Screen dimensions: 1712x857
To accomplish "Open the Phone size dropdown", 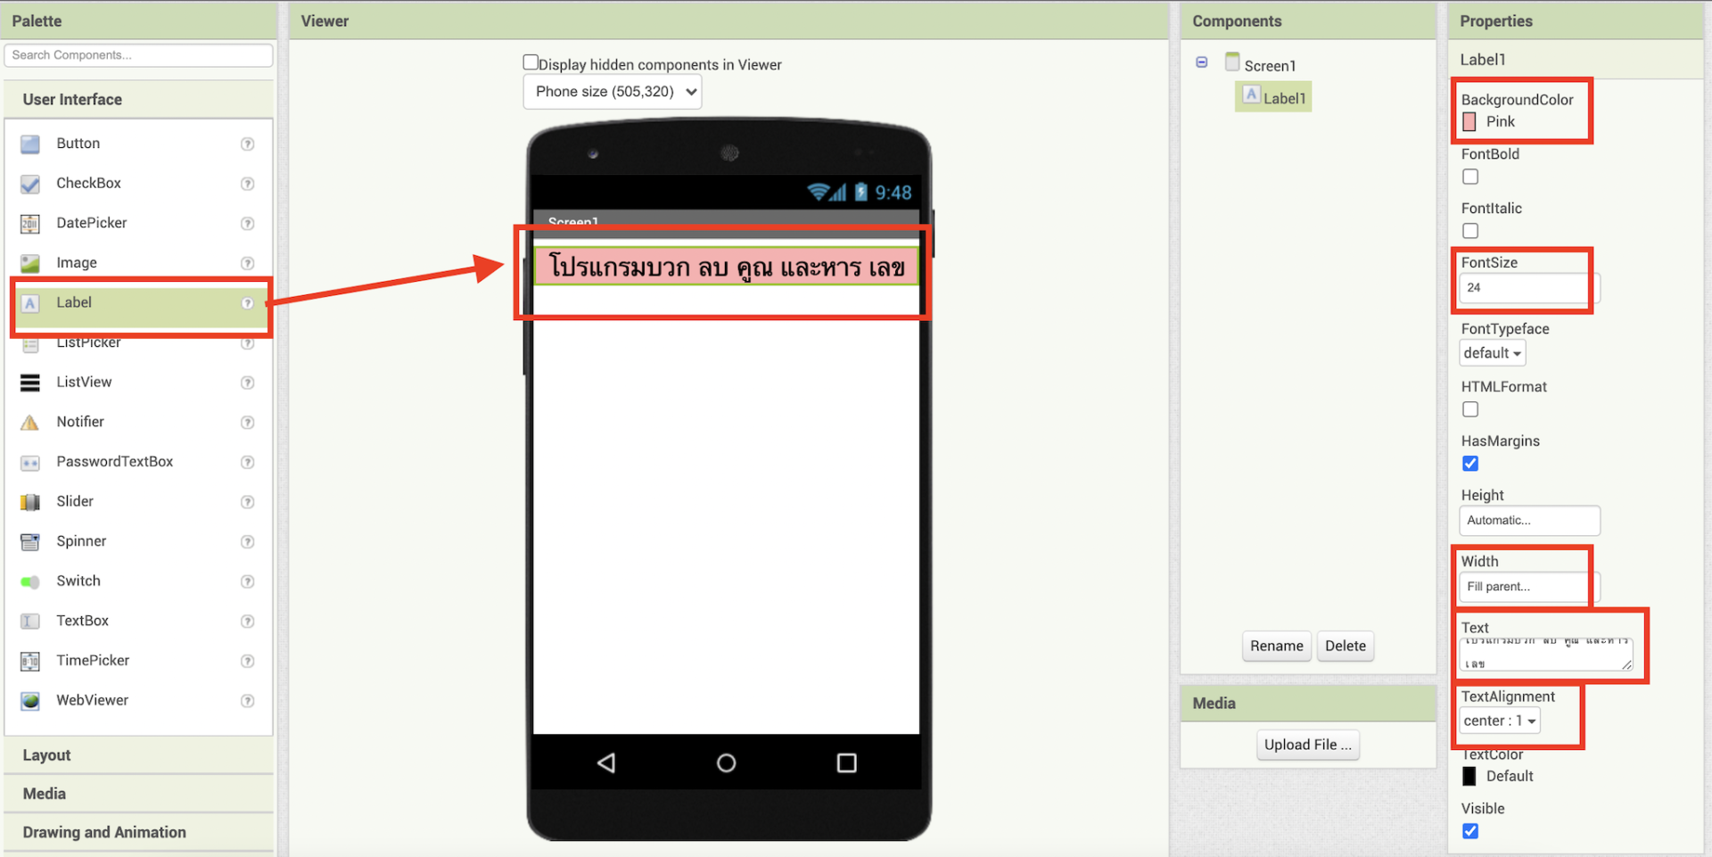I will coord(612,91).
